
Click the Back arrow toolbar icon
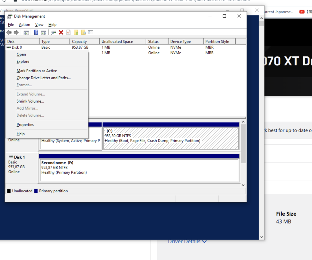[9, 32]
